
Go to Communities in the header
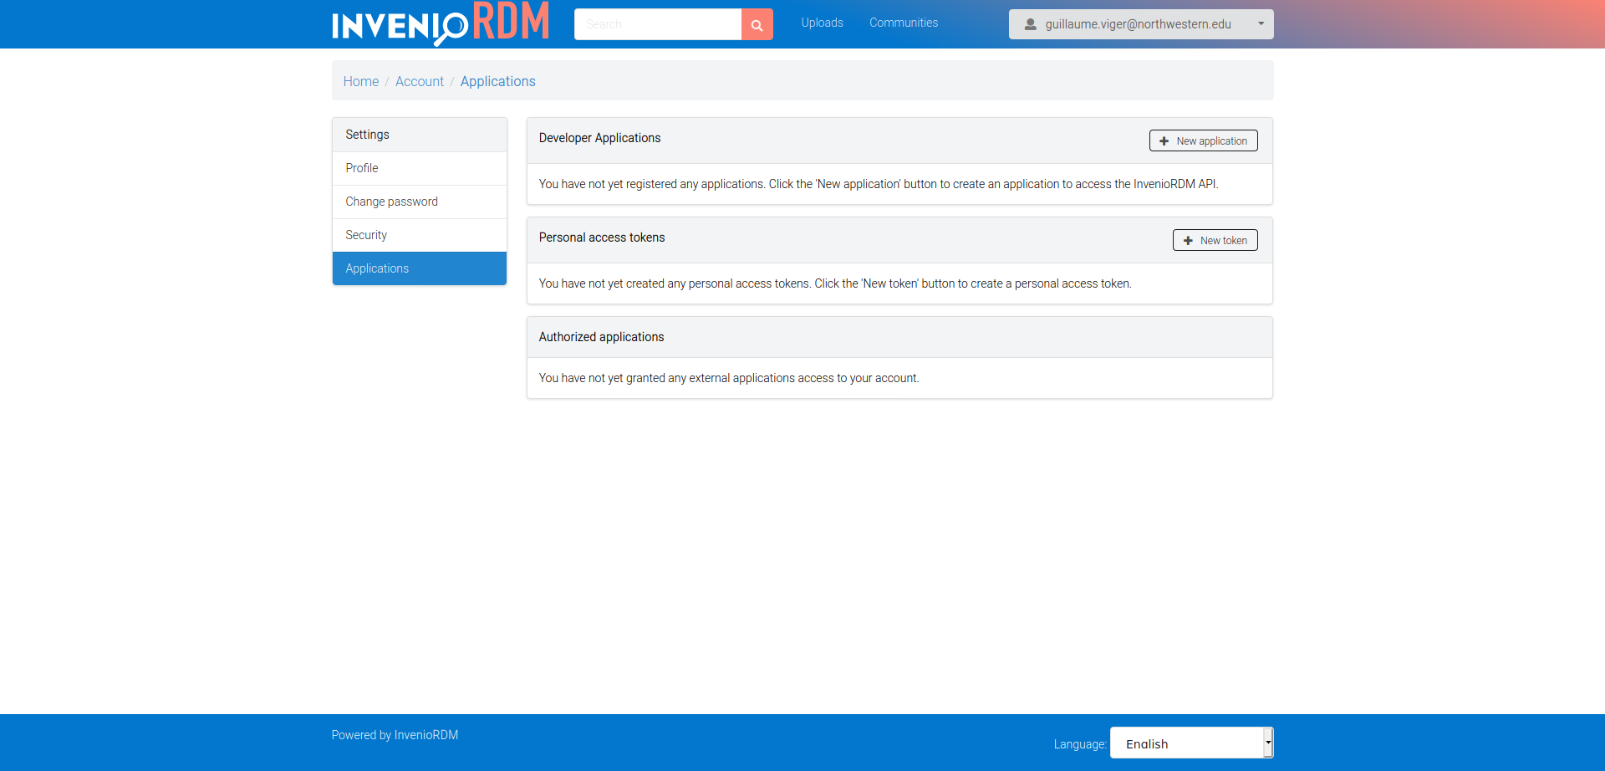coord(903,23)
